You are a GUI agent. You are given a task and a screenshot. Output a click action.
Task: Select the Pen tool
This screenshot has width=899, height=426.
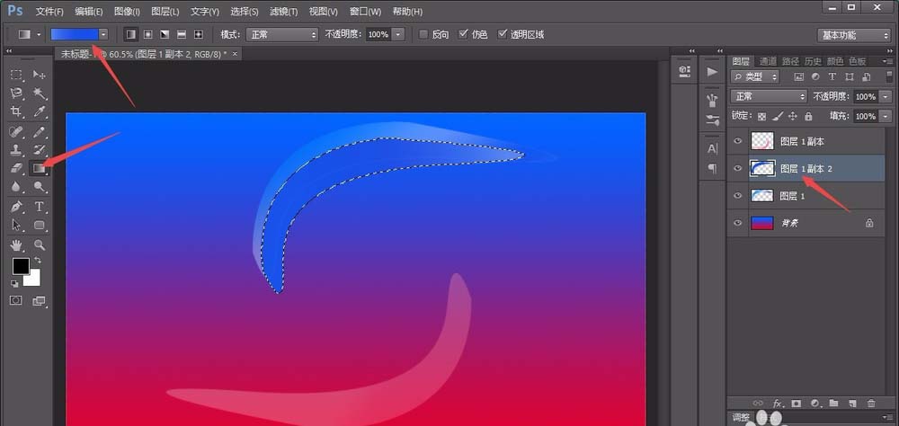(x=16, y=207)
